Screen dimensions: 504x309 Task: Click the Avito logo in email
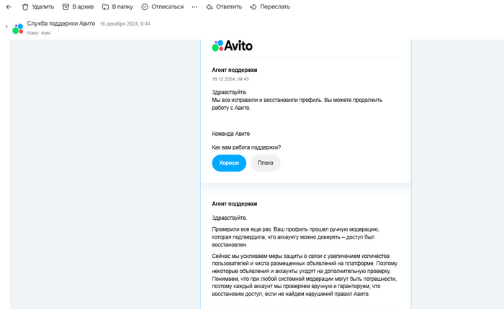[x=232, y=46]
